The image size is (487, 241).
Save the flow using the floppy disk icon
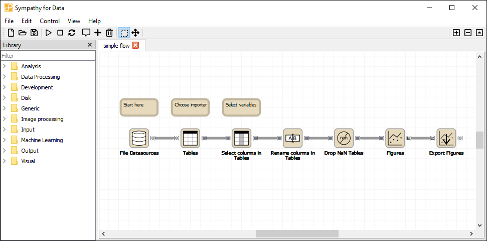pyautogui.click(x=34, y=33)
